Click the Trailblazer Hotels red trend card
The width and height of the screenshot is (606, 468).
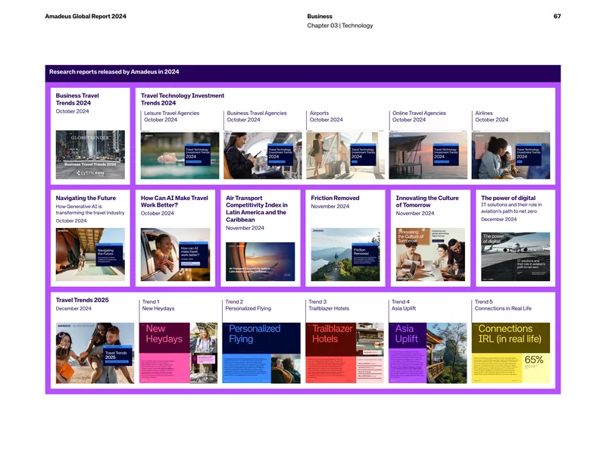pos(345,353)
